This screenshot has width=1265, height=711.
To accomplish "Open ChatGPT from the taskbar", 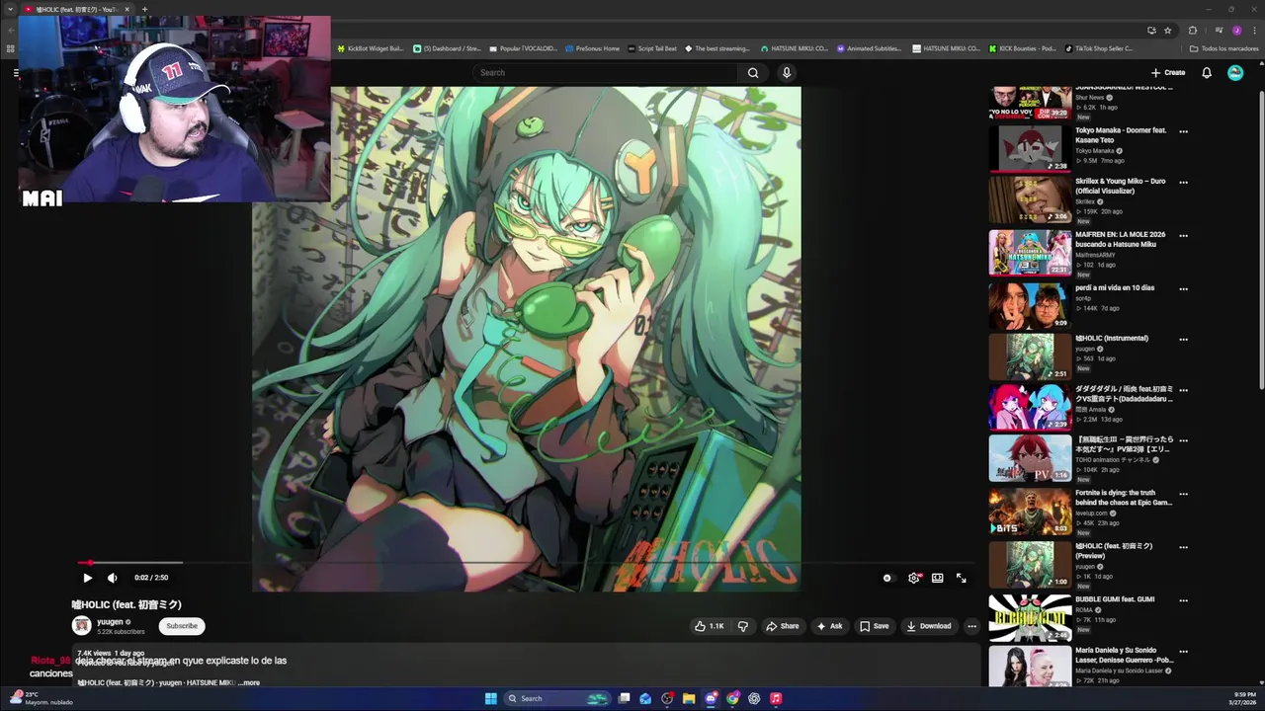I will pyautogui.click(x=754, y=698).
